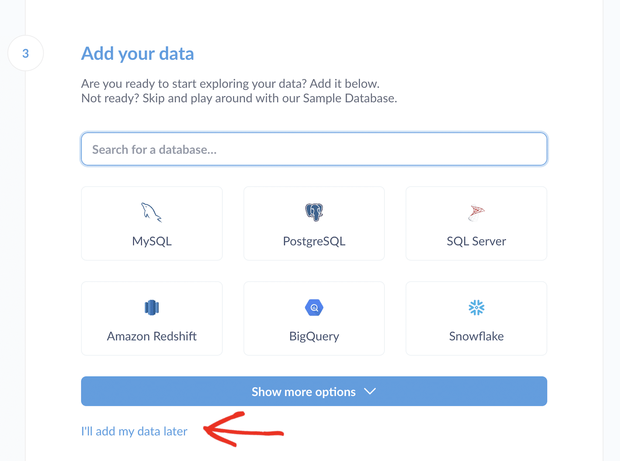The height and width of the screenshot is (461, 620).
Task: Click the "Add your data" heading
Action: 137,53
